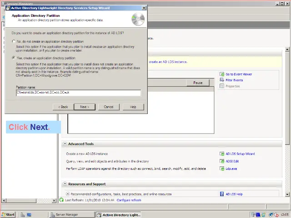Click the ADSI Edit icon

[x=222, y=161]
